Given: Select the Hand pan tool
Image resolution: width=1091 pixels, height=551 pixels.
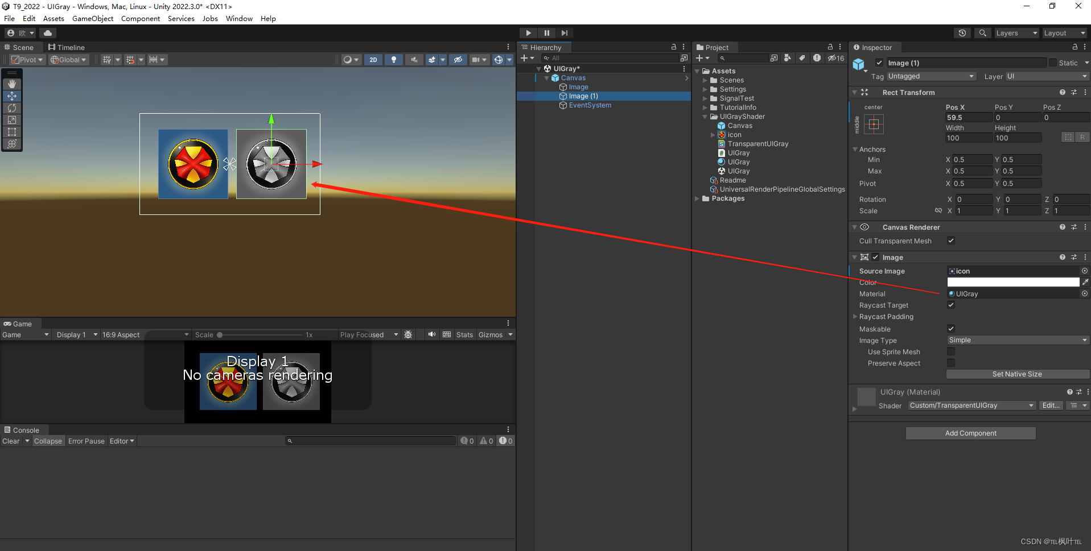Looking at the screenshot, I should [12, 84].
